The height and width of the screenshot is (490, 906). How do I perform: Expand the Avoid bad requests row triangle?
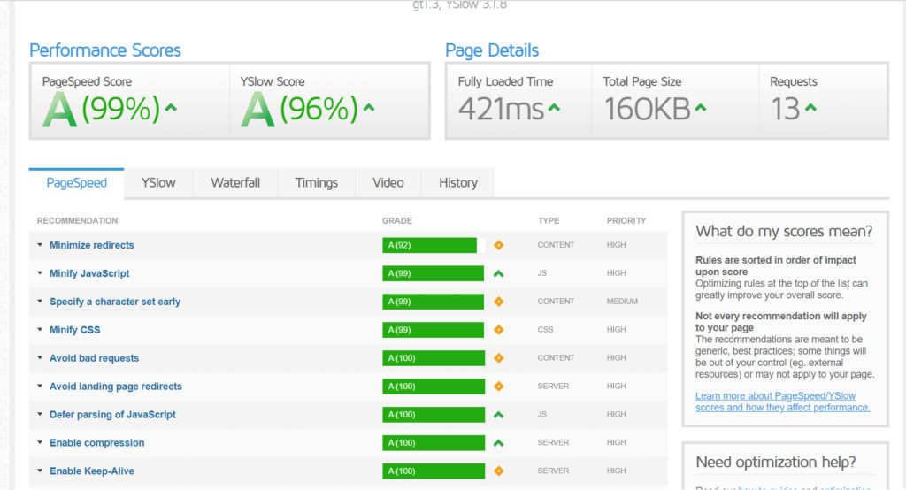(40, 358)
